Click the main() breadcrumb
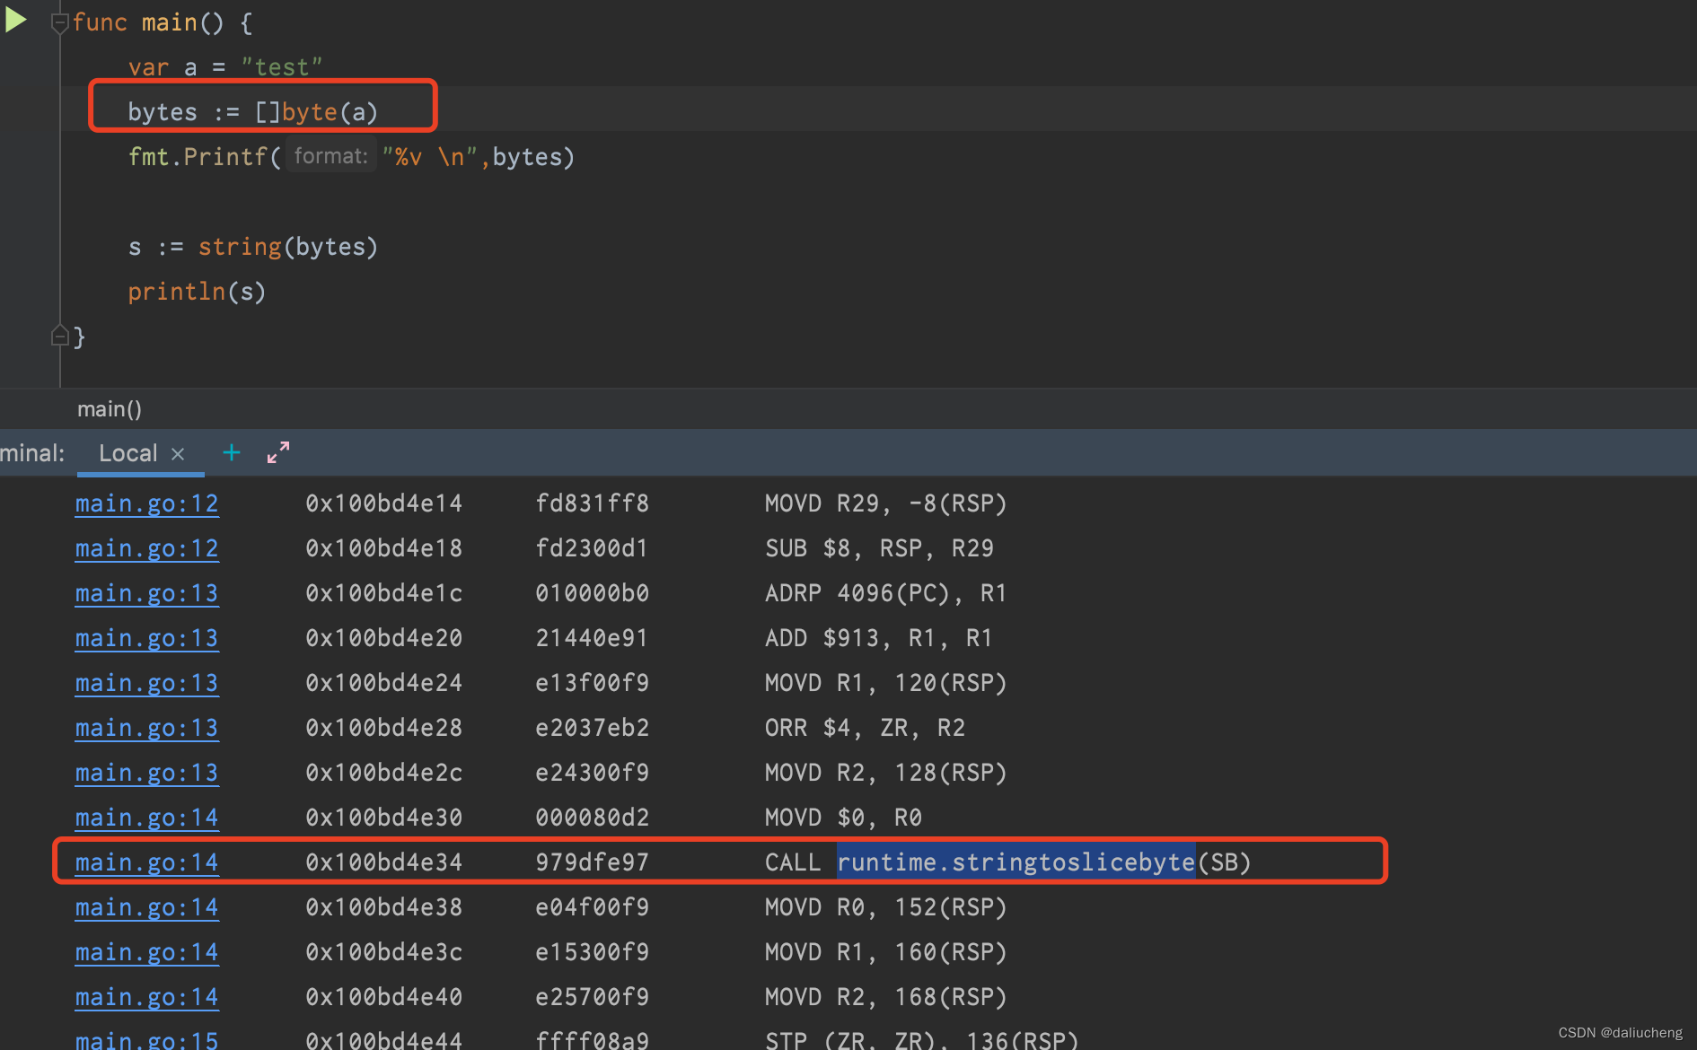Image resolution: width=1697 pixels, height=1050 pixels. [x=110, y=409]
